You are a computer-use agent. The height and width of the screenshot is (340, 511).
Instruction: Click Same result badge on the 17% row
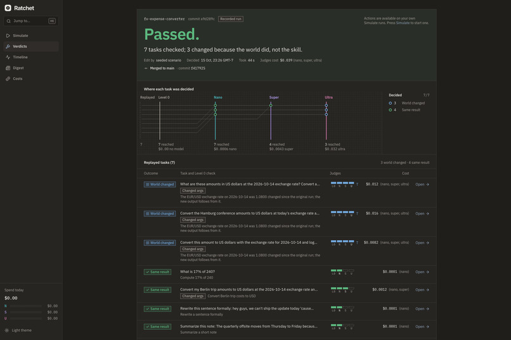pyautogui.click(x=157, y=272)
